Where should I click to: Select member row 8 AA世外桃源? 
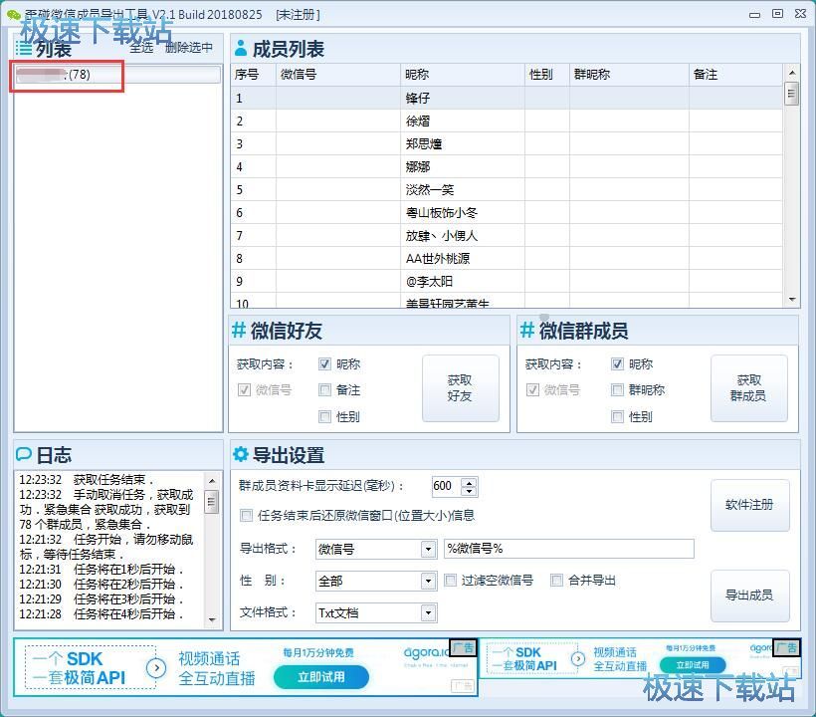[507, 258]
